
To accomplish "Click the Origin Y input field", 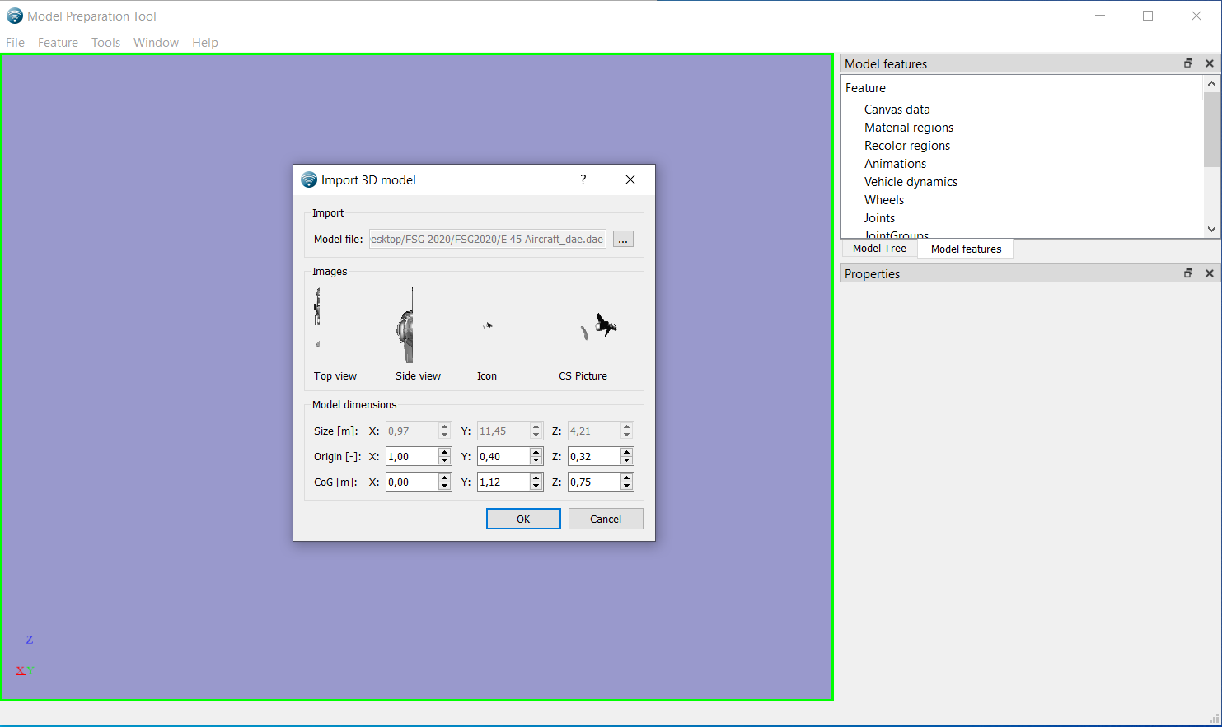I will click(x=503, y=456).
